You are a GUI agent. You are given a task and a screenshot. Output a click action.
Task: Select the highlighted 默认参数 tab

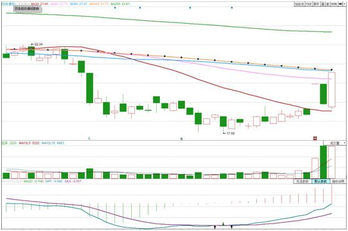click(x=321, y=182)
